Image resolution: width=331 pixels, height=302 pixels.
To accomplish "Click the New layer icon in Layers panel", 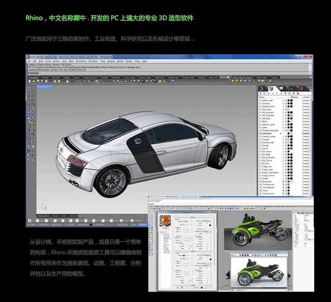I will 260,93.
